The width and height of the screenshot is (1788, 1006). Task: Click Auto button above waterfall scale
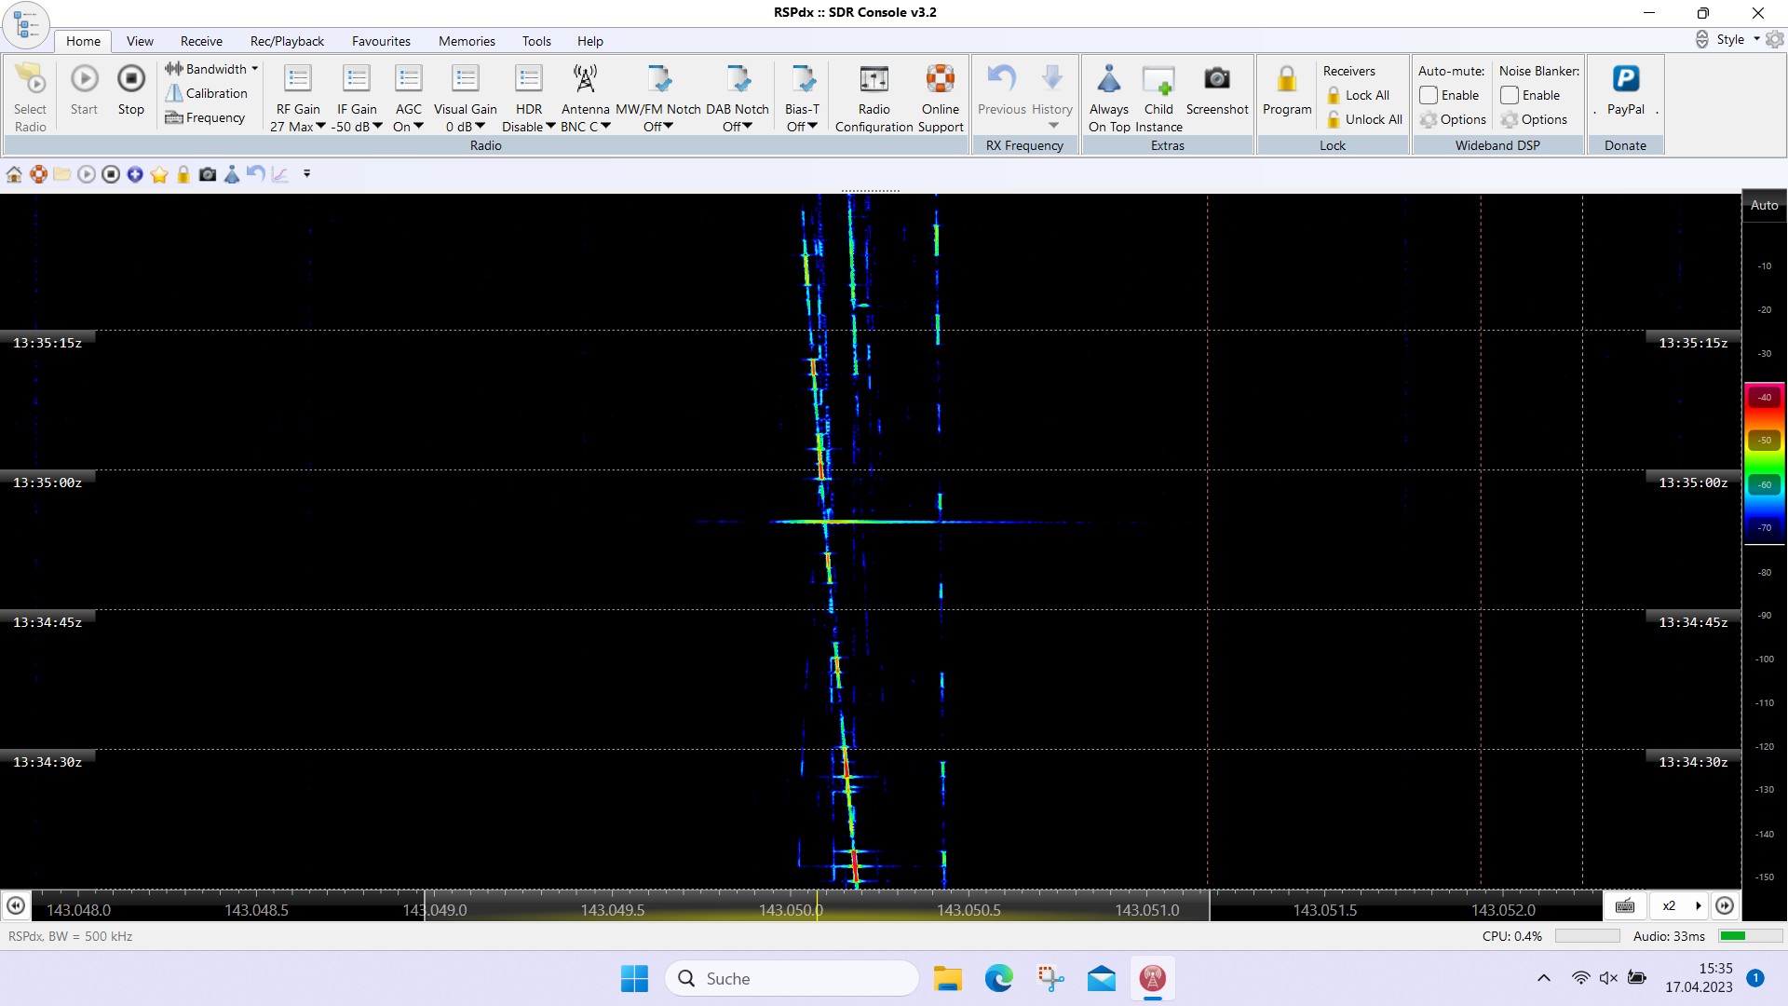tap(1764, 206)
